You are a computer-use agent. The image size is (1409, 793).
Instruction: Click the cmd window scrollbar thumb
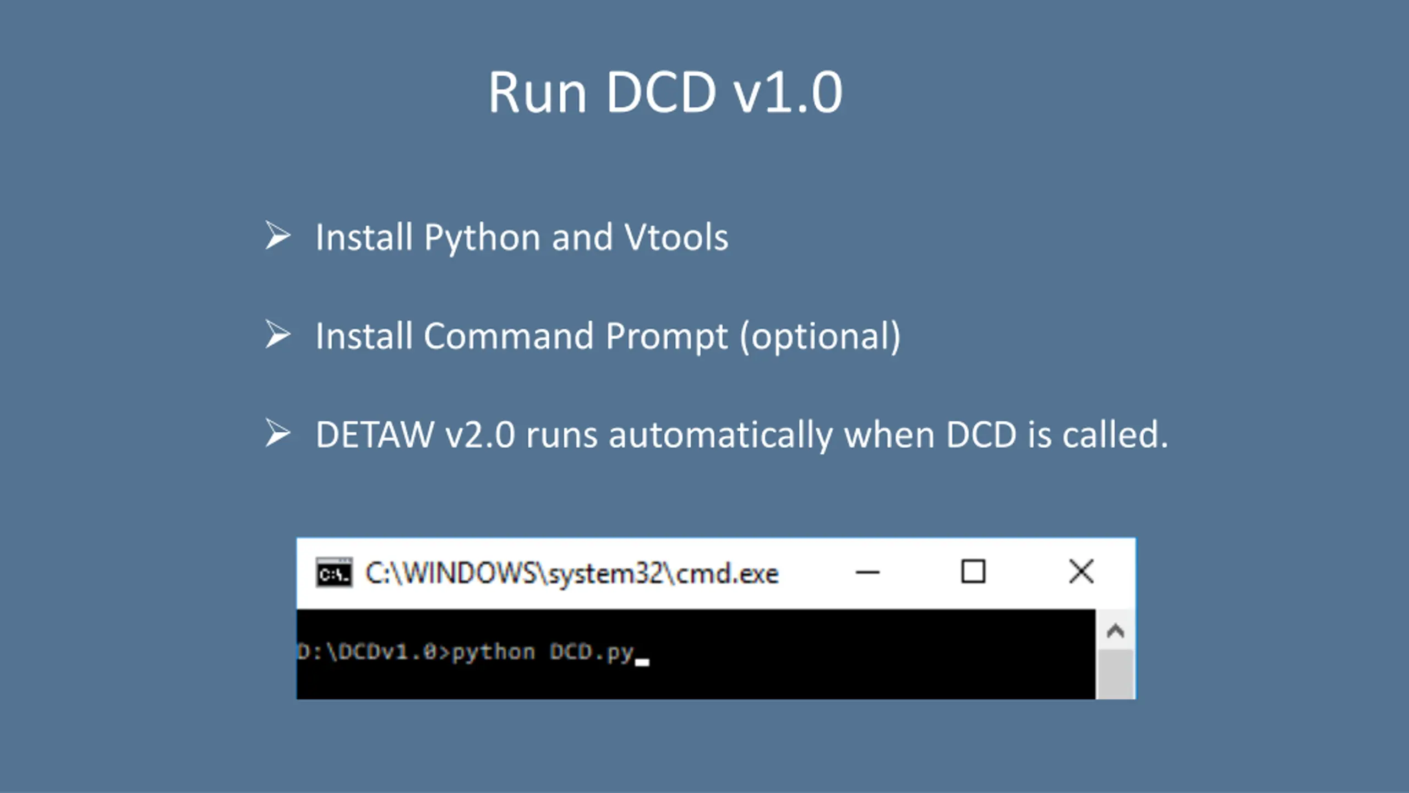click(x=1115, y=675)
